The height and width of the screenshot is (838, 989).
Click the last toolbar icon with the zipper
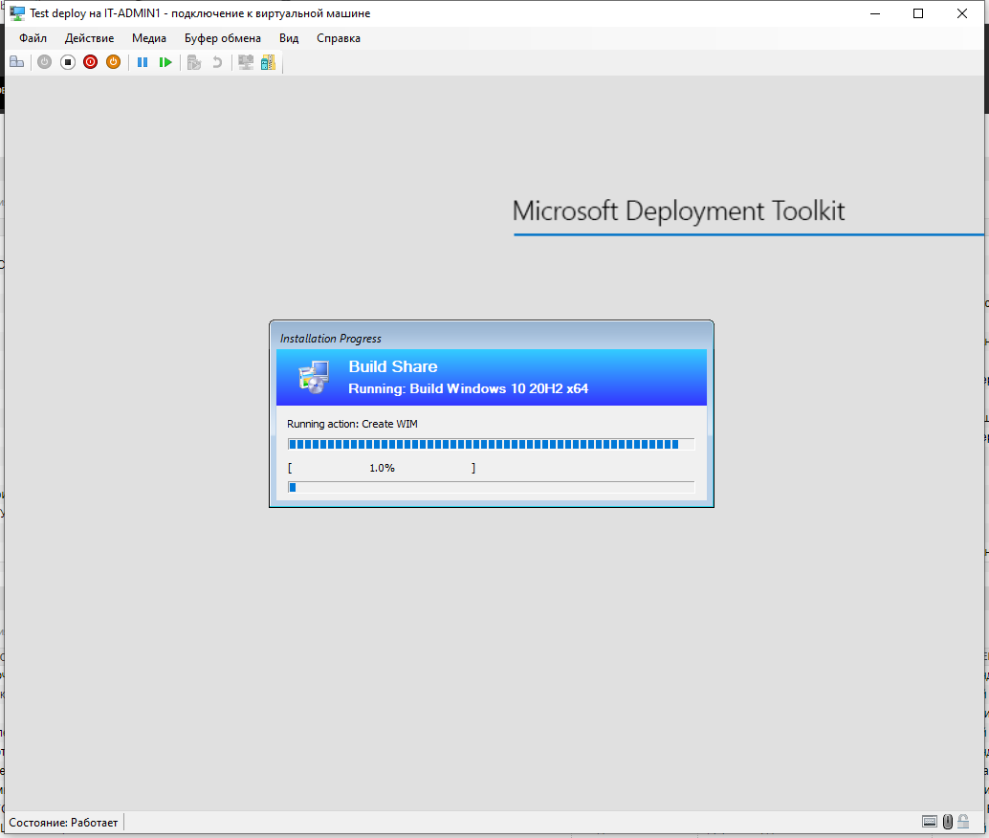(268, 62)
